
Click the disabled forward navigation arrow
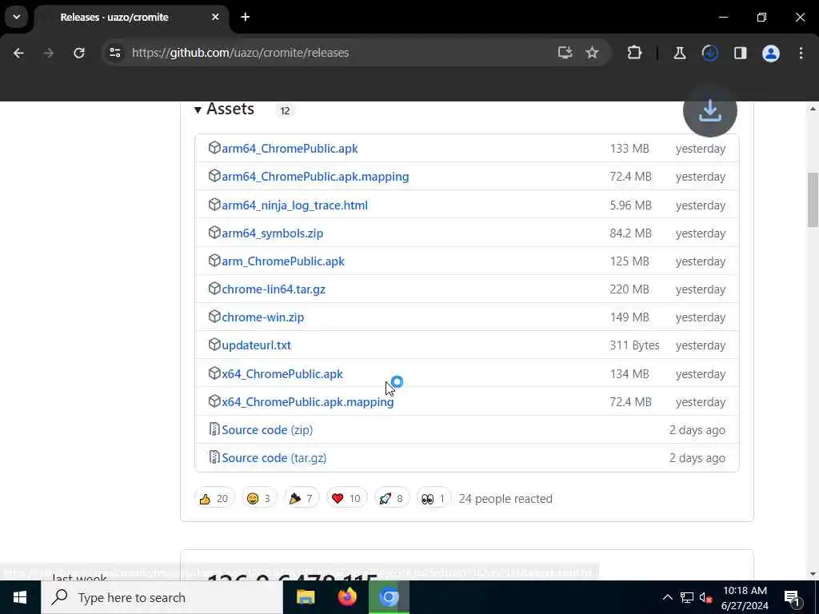[49, 53]
